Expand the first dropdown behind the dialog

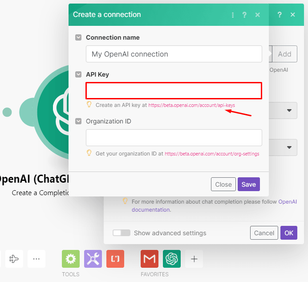[289, 110]
